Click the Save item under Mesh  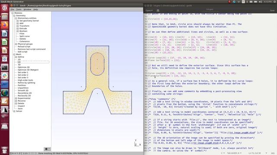coord(20,108)
